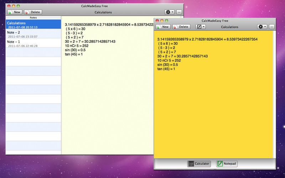Viewport: 285px width, 178px height.
Task: Click inside yellow note text area
Action: pos(214,114)
